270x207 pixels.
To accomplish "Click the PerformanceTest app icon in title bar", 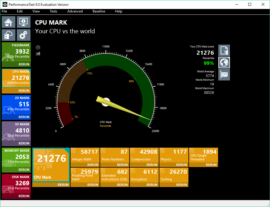I will point(5,4).
